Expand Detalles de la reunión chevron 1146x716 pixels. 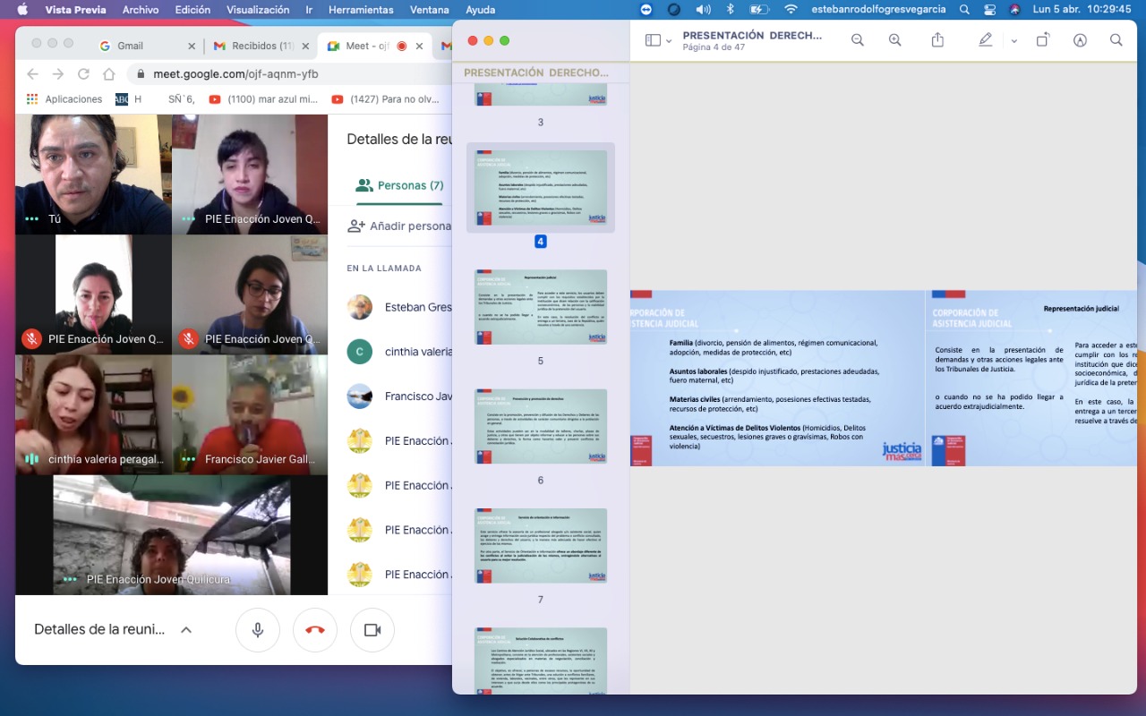pyautogui.click(x=186, y=629)
